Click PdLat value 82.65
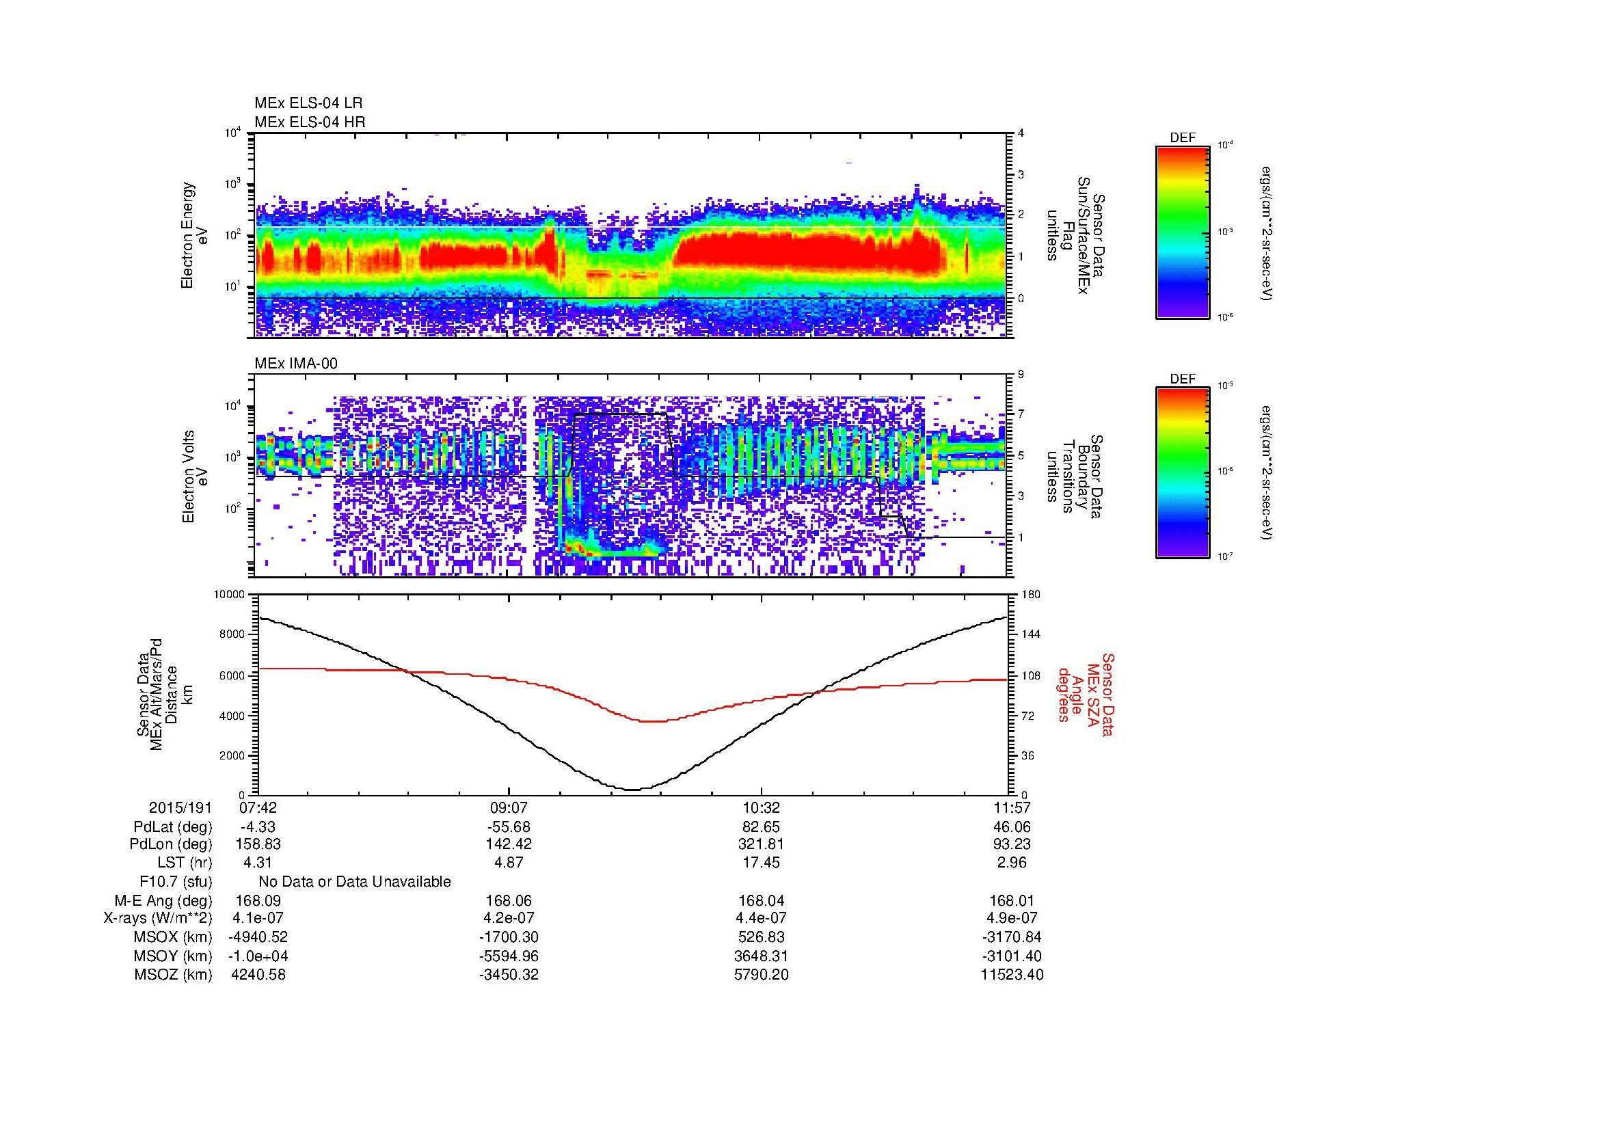Image resolution: width=1599 pixels, height=1130 pixels. pyautogui.click(x=761, y=827)
